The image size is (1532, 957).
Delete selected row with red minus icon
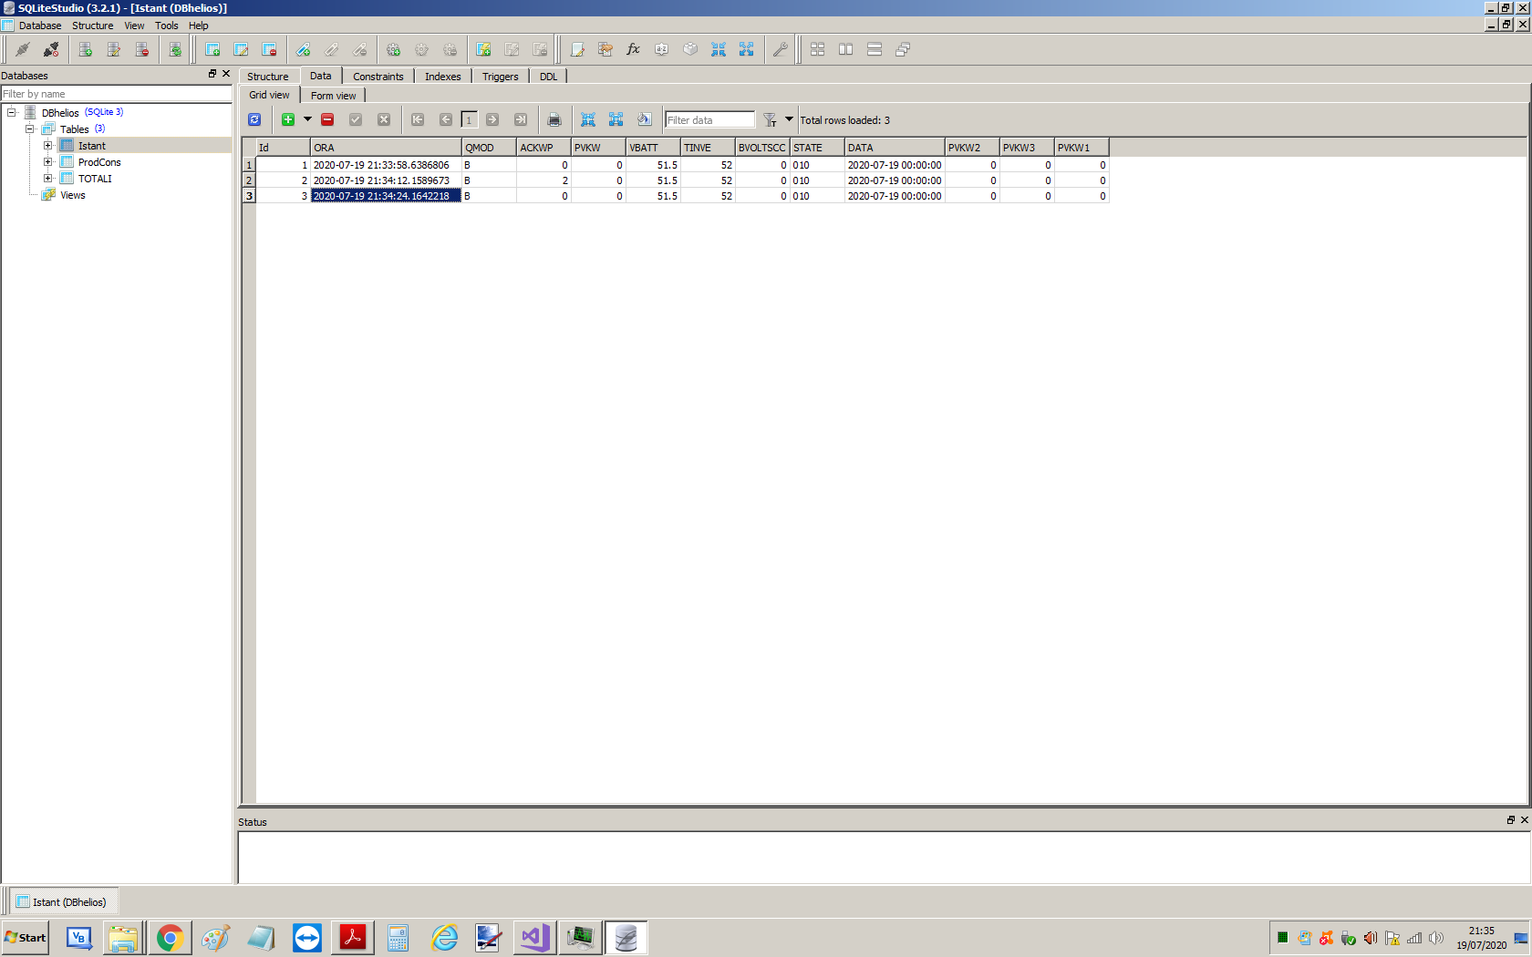coord(327,119)
